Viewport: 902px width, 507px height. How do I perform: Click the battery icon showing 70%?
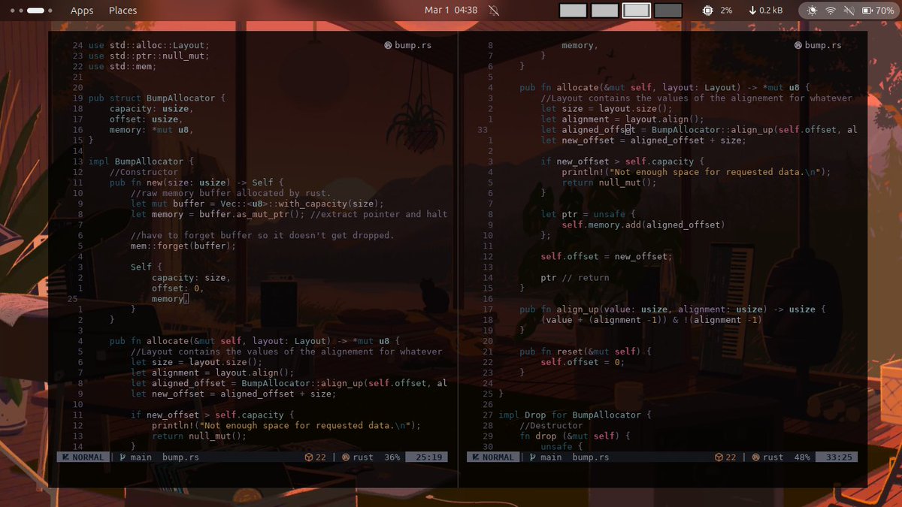tap(867, 11)
